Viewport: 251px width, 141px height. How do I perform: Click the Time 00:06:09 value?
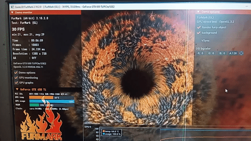tap(37, 40)
